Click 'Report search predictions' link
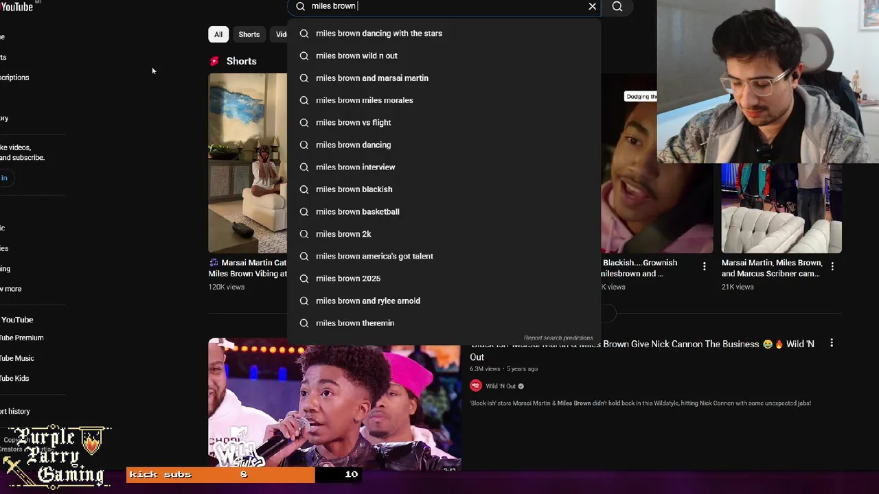Viewport: 879px width, 494px height. [558, 338]
